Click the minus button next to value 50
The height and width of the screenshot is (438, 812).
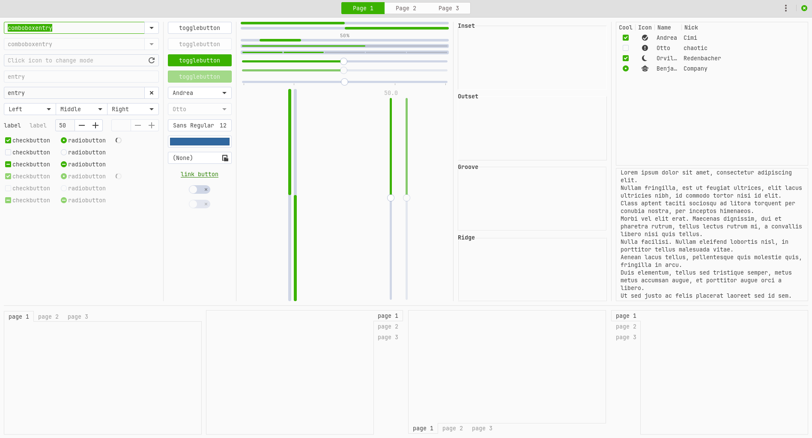[x=82, y=125]
